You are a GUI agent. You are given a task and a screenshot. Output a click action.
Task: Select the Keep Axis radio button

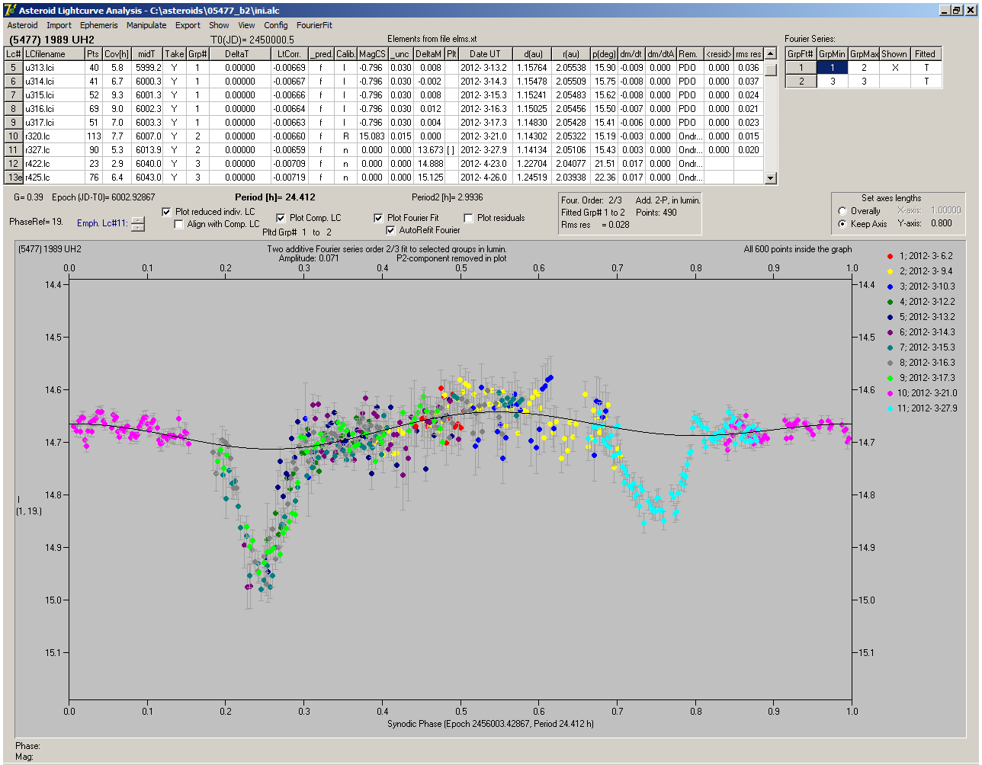pyautogui.click(x=842, y=224)
